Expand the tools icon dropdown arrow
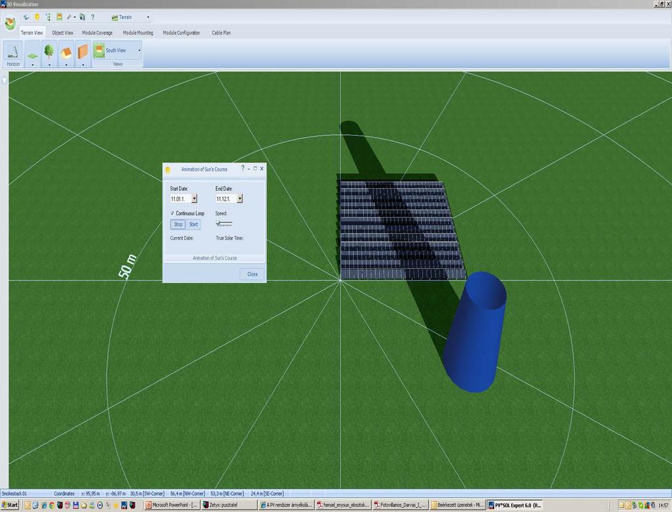Screen dimensions: 672x512 click(75, 17)
